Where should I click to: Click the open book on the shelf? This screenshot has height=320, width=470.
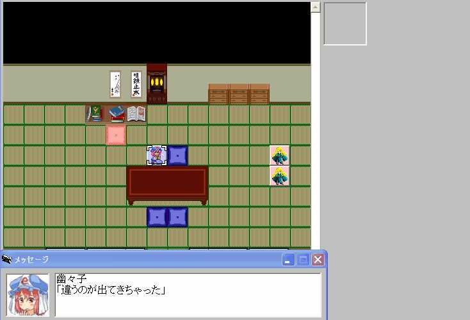tap(136, 114)
